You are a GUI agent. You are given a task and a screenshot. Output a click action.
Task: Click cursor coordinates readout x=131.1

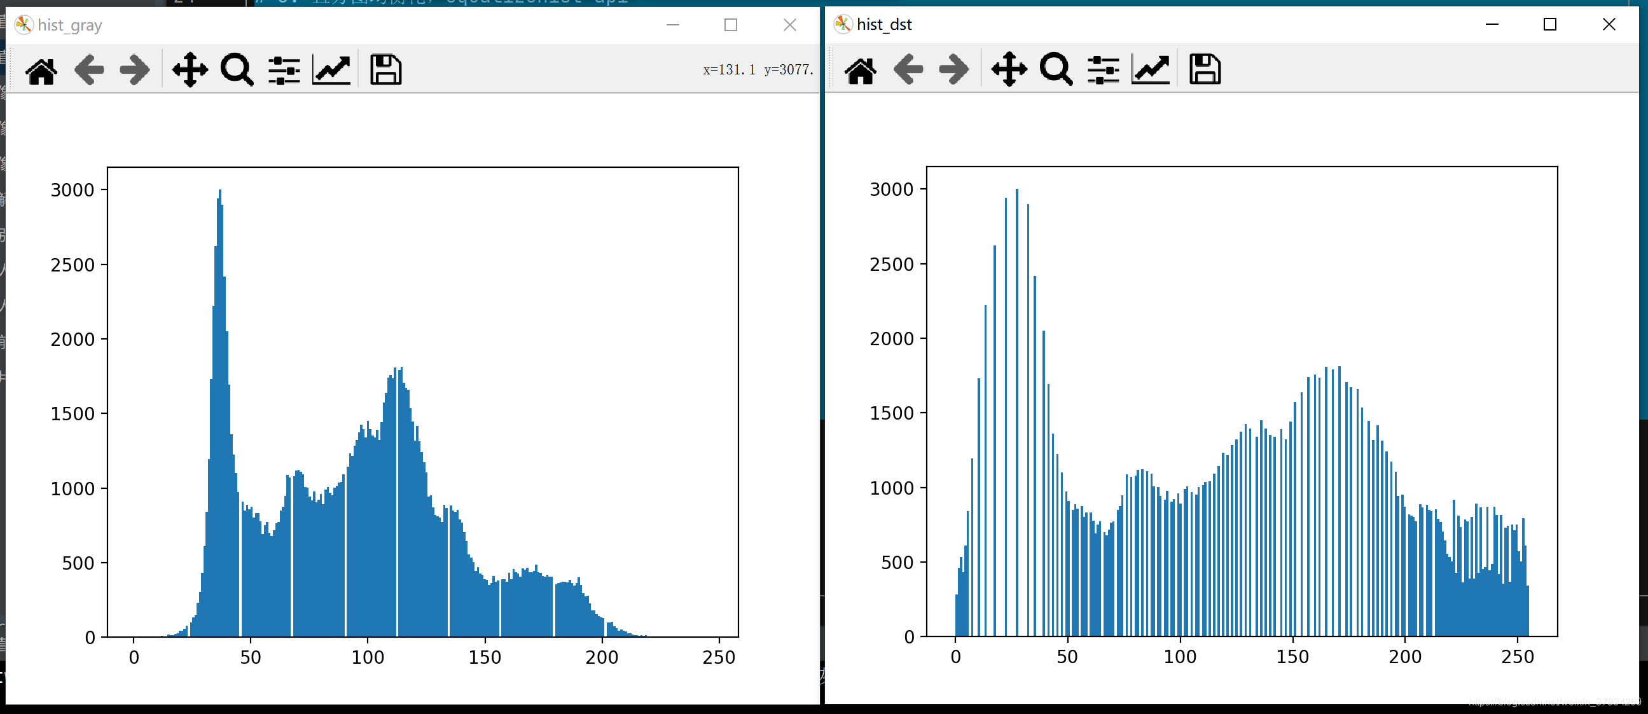pos(729,70)
